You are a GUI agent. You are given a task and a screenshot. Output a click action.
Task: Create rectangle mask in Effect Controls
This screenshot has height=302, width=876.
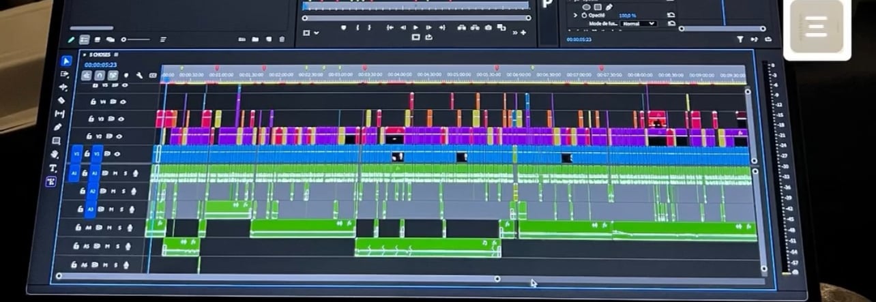[x=597, y=7]
